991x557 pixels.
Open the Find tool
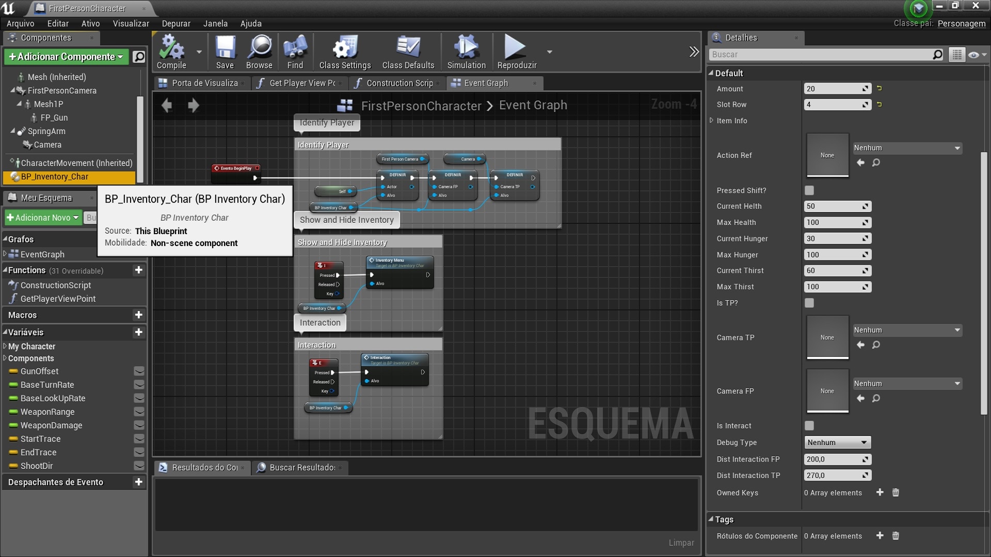[295, 52]
